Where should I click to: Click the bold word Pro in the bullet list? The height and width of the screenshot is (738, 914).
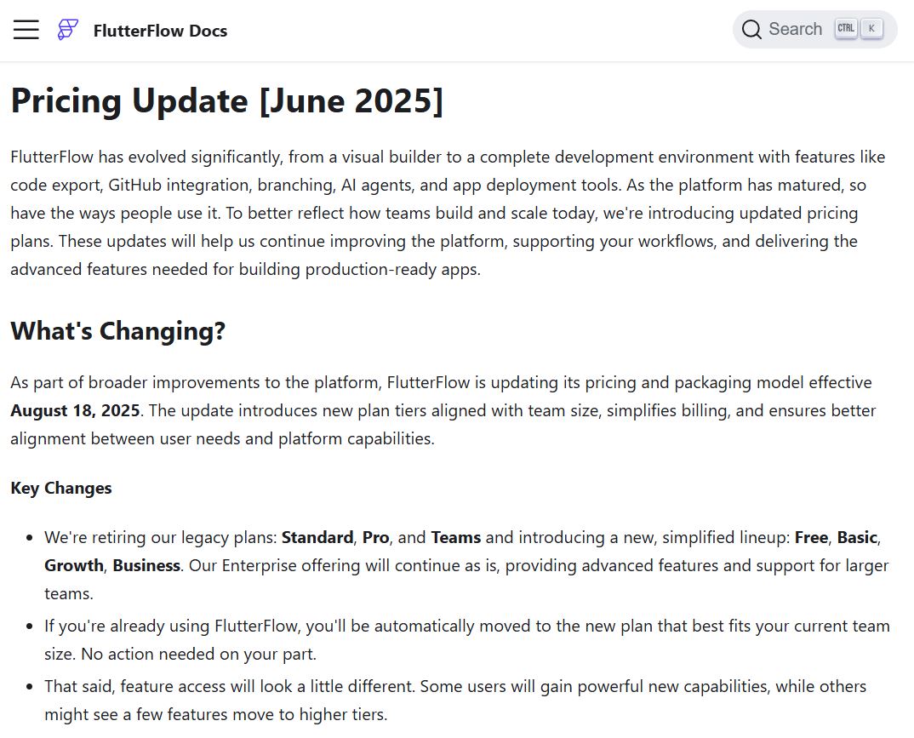375,537
